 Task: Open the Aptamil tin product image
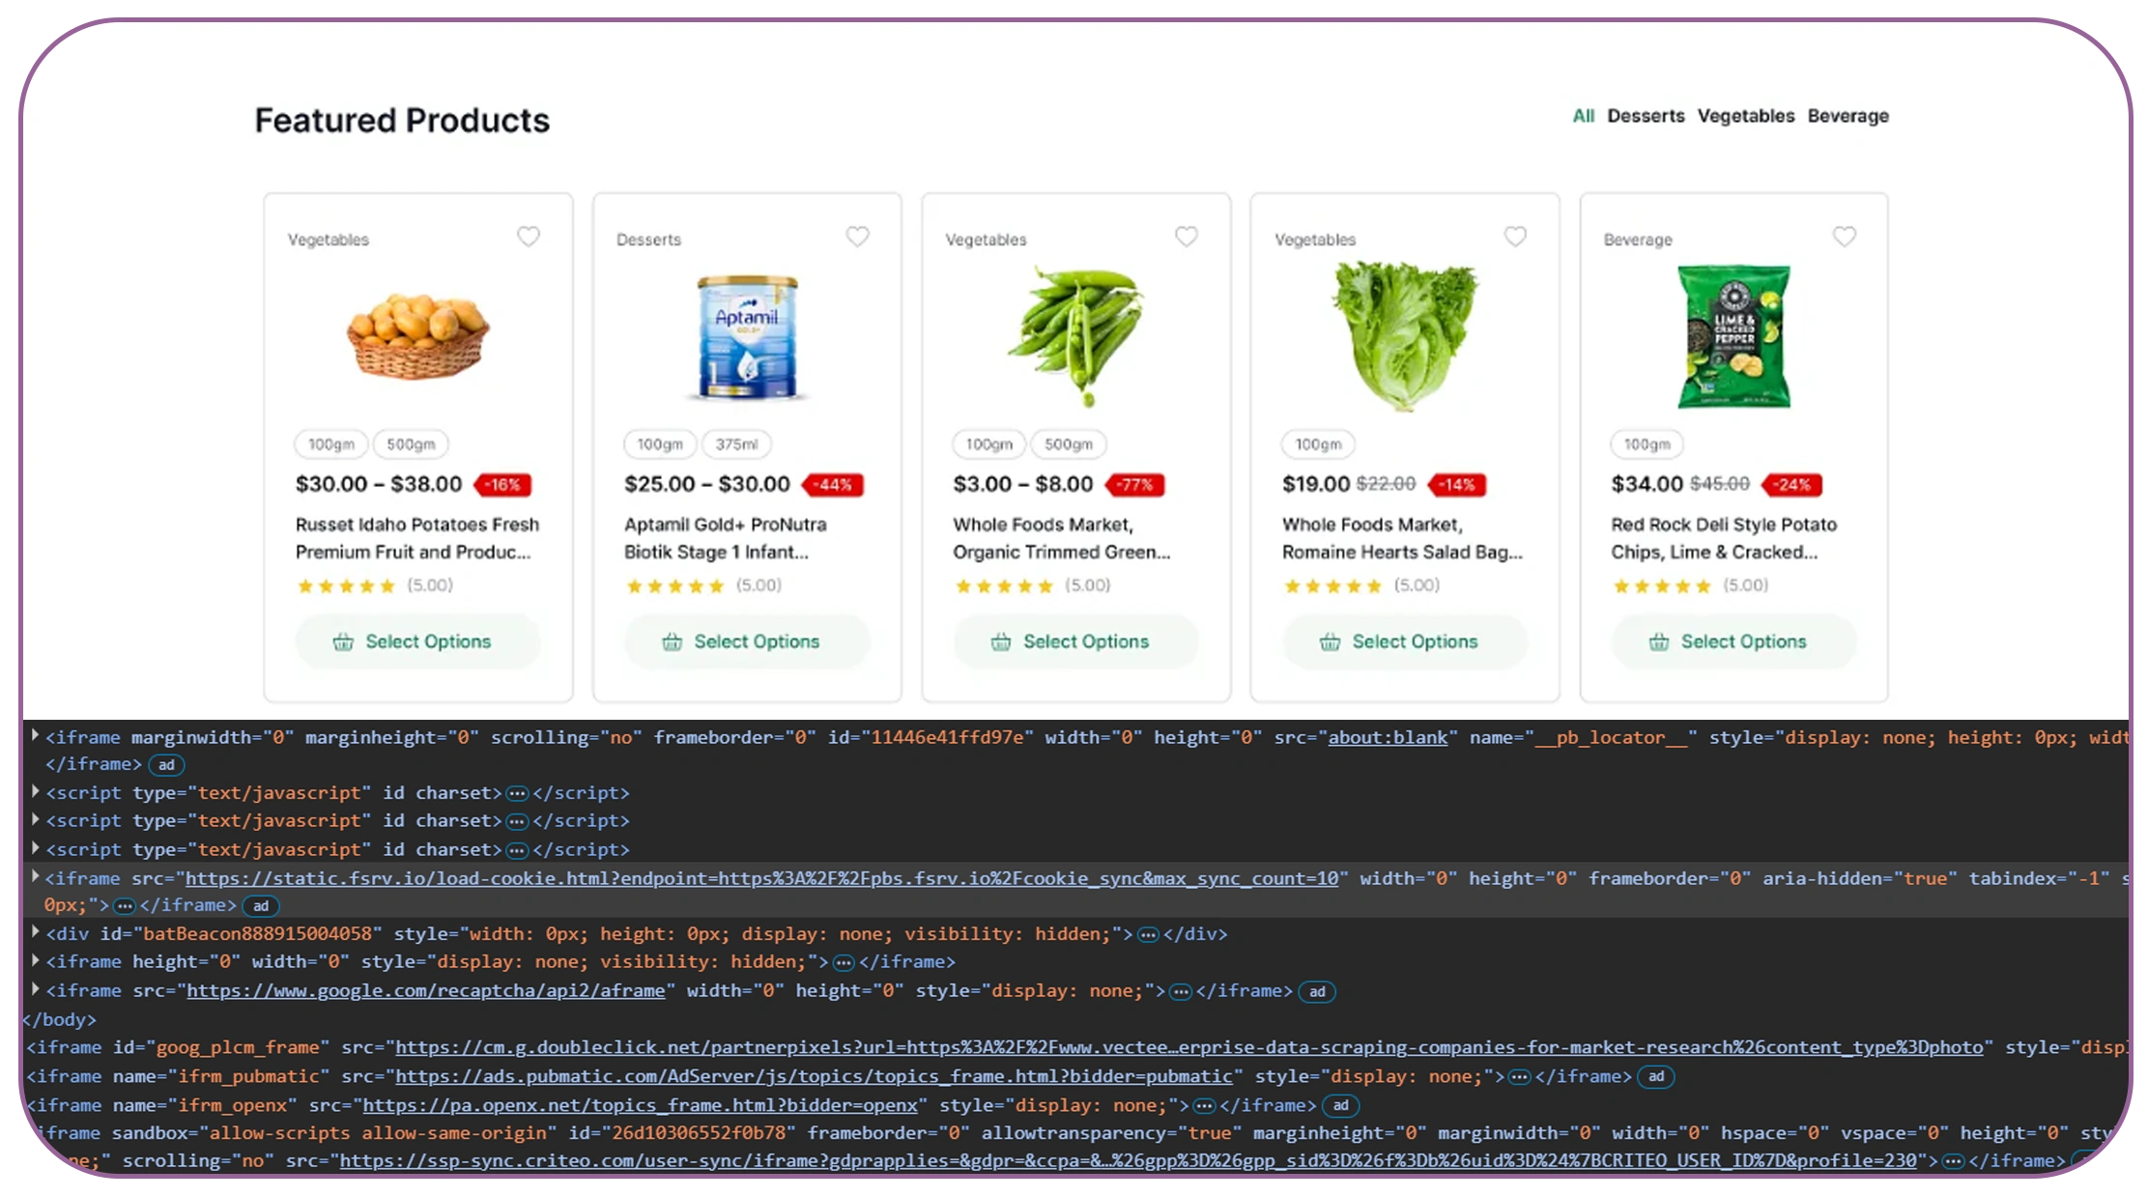747,336
